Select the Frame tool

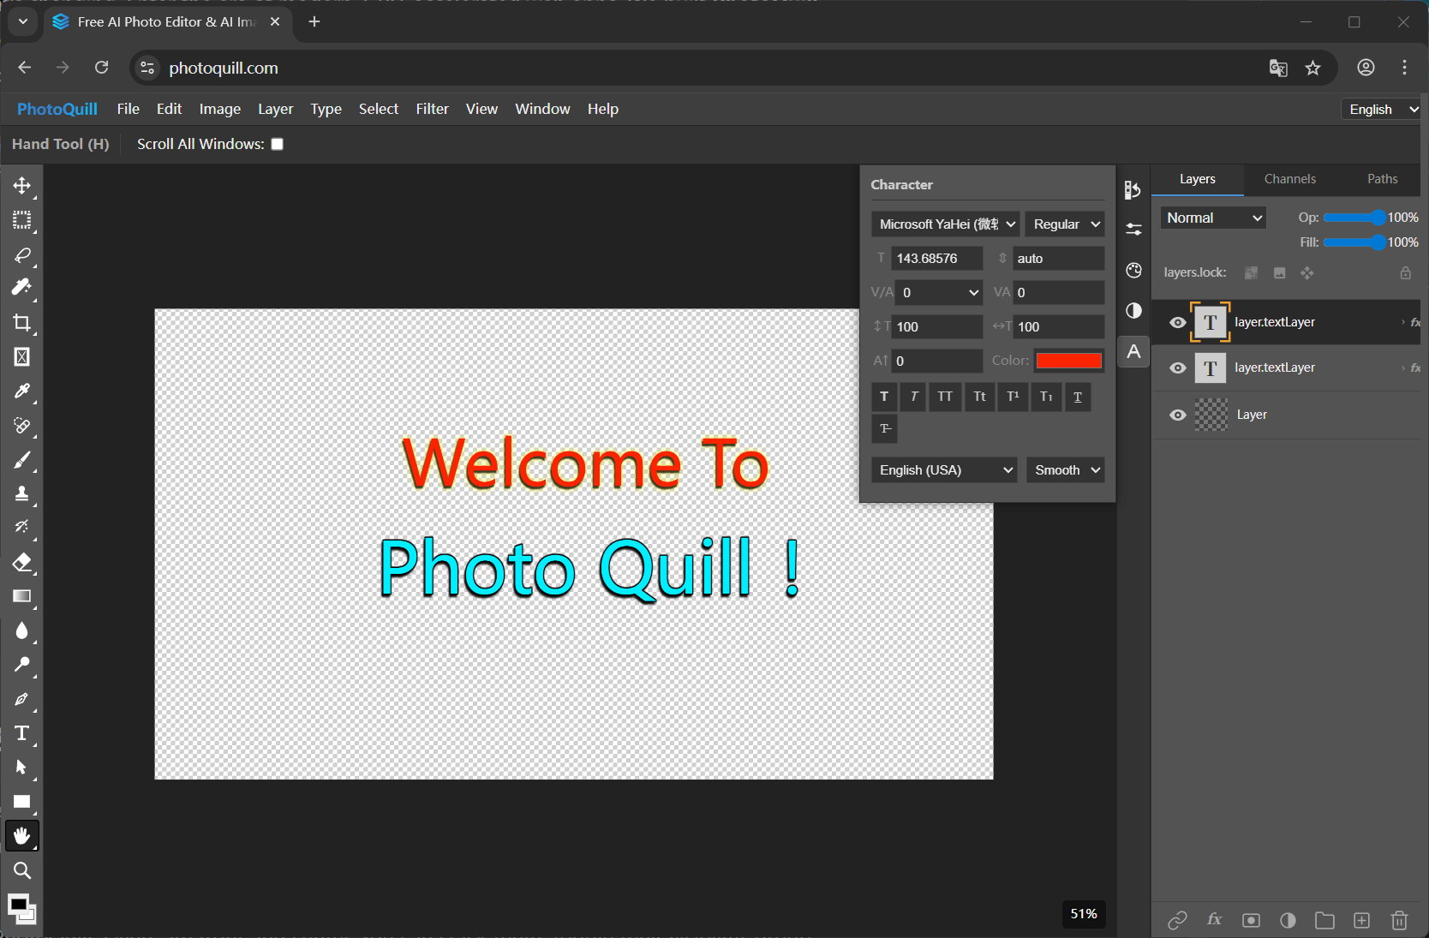22,357
